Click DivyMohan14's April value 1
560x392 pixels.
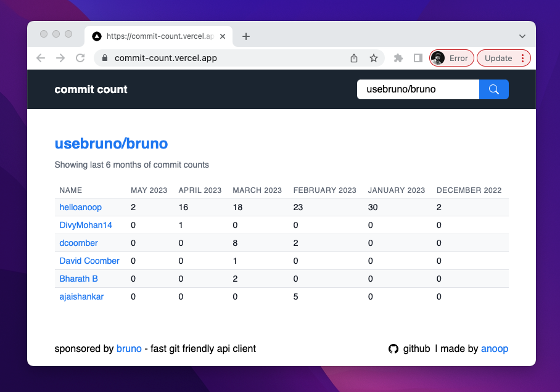pos(181,225)
